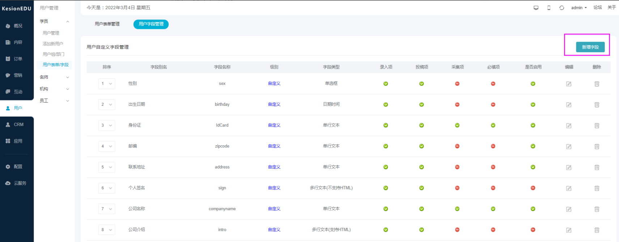Edit the 公司介绍 field
Viewport: 619px width, 242px height.
tap(569, 230)
